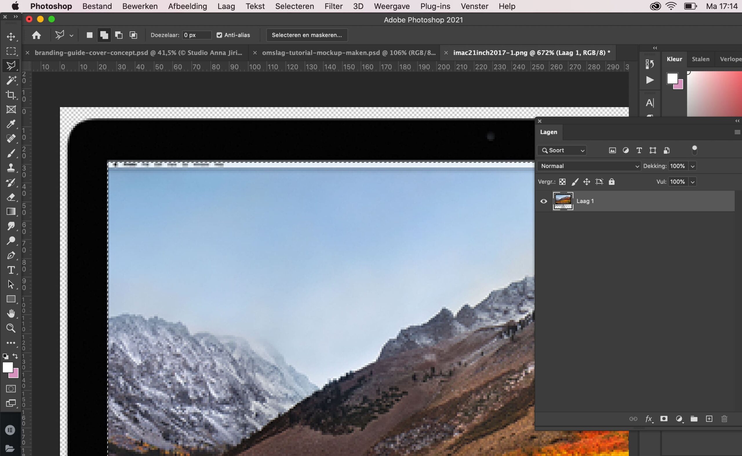The width and height of the screenshot is (742, 456).
Task: Click the toolbar foreground color swatch
Action: 8,367
